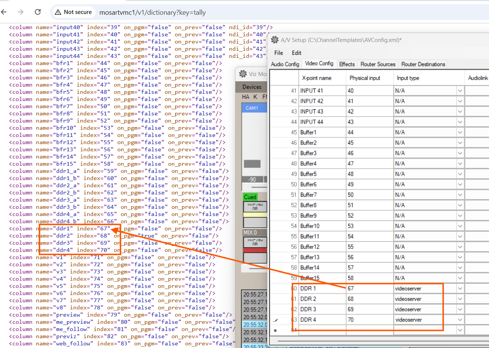Open the Edit menu in A/V Setup
Viewport: 489px width, 348px height.
click(x=296, y=53)
